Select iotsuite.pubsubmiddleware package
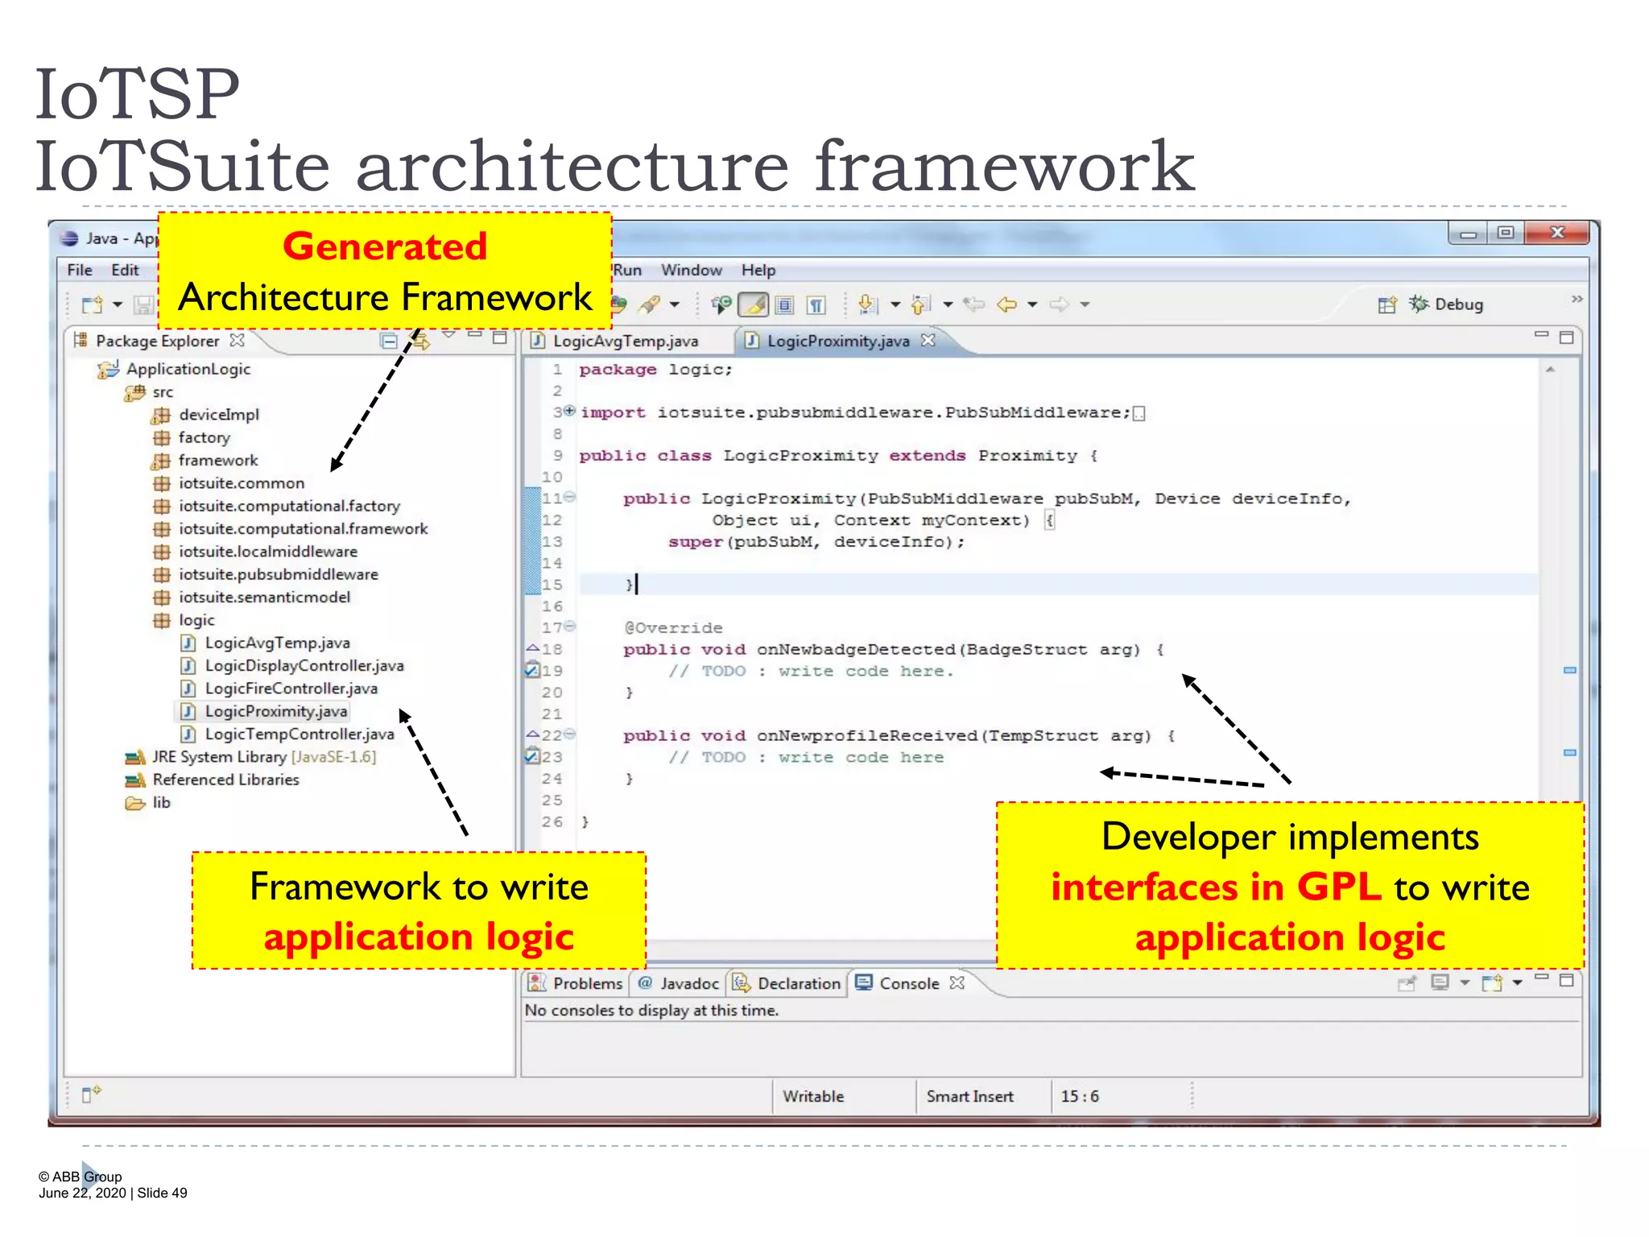The image size is (1649, 1237). click(266, 574)
